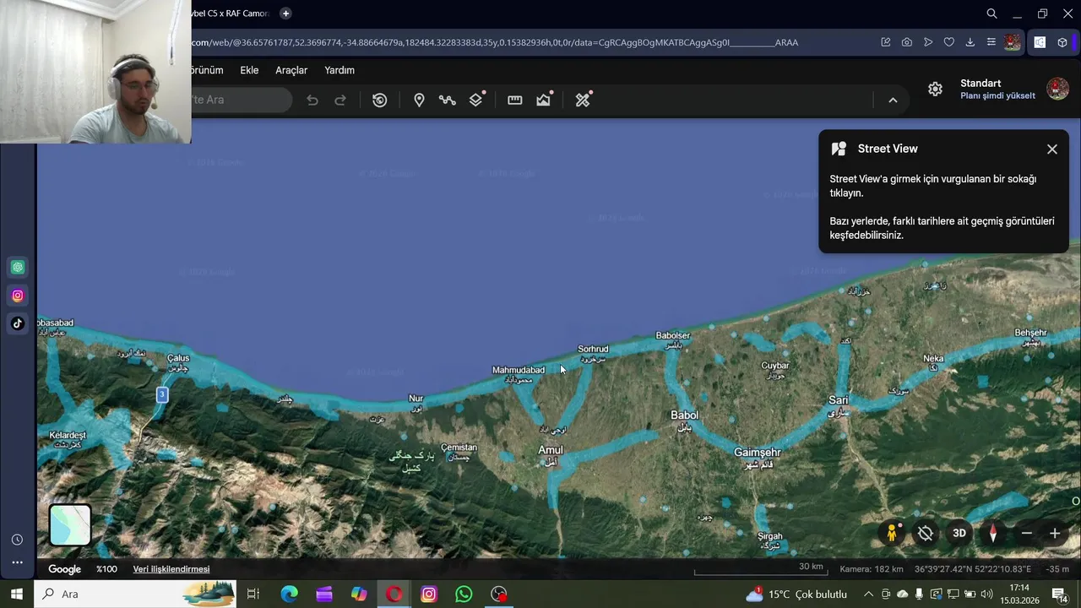Click the Babol city label

[685, 415]
